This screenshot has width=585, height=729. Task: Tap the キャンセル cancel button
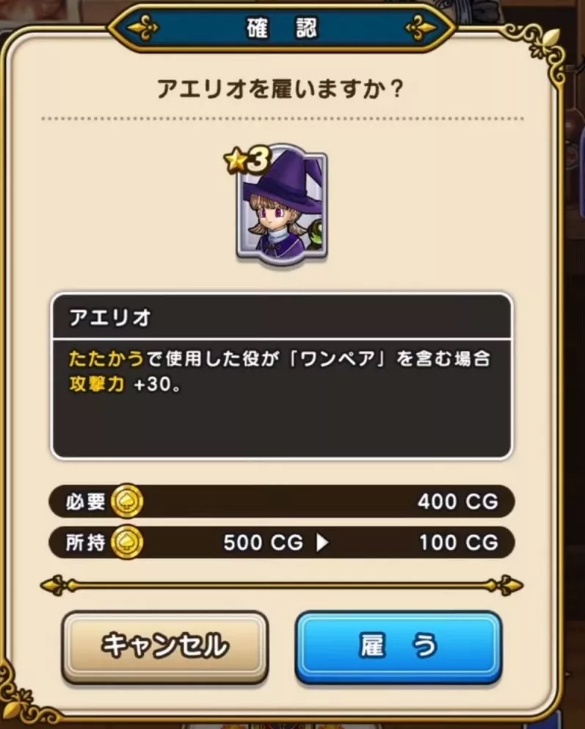pyautogui.click(x=165, y=647)
